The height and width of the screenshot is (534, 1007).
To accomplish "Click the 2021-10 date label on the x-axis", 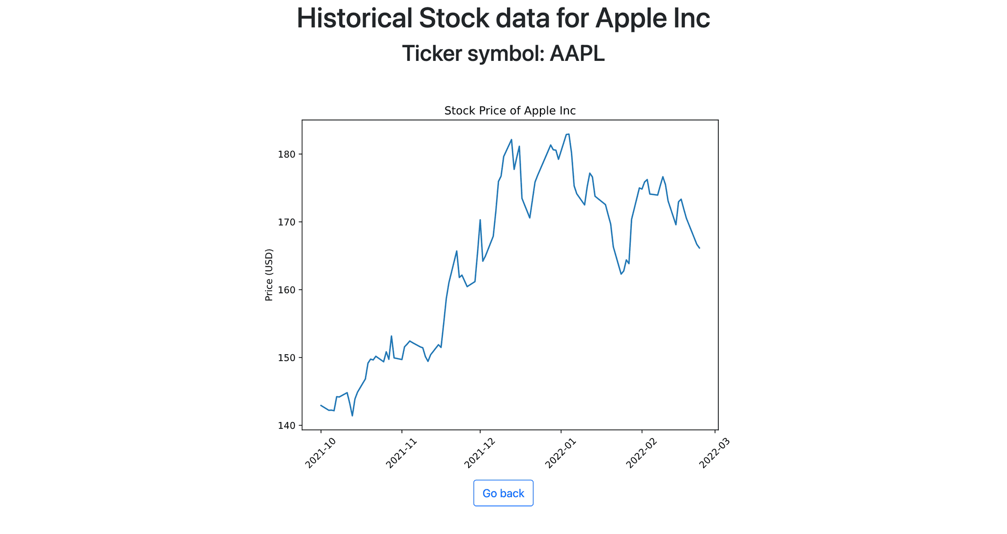I will [x=321, y=452].
